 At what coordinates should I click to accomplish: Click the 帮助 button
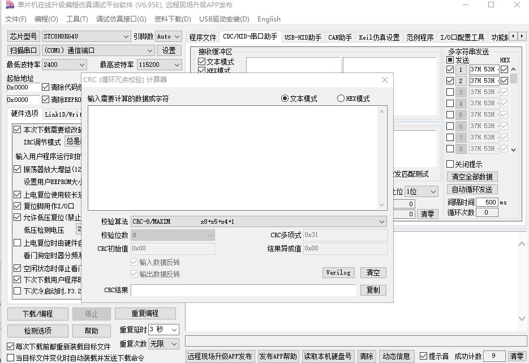pyautogui.click(x=91, y=331)
